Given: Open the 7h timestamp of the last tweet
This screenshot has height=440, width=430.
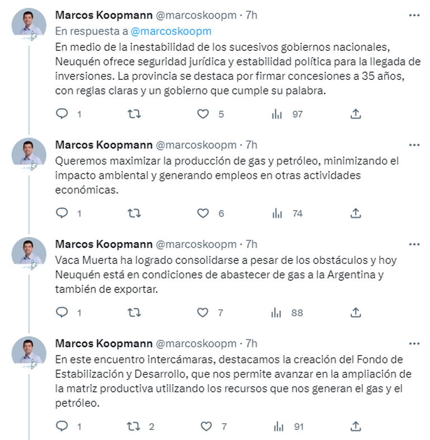Looking at the screenshot, I should click(x=252, y=343).
